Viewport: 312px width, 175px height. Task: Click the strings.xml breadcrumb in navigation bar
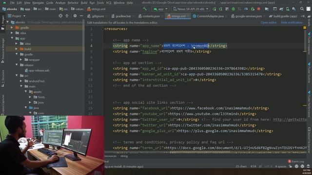(97, 9)
